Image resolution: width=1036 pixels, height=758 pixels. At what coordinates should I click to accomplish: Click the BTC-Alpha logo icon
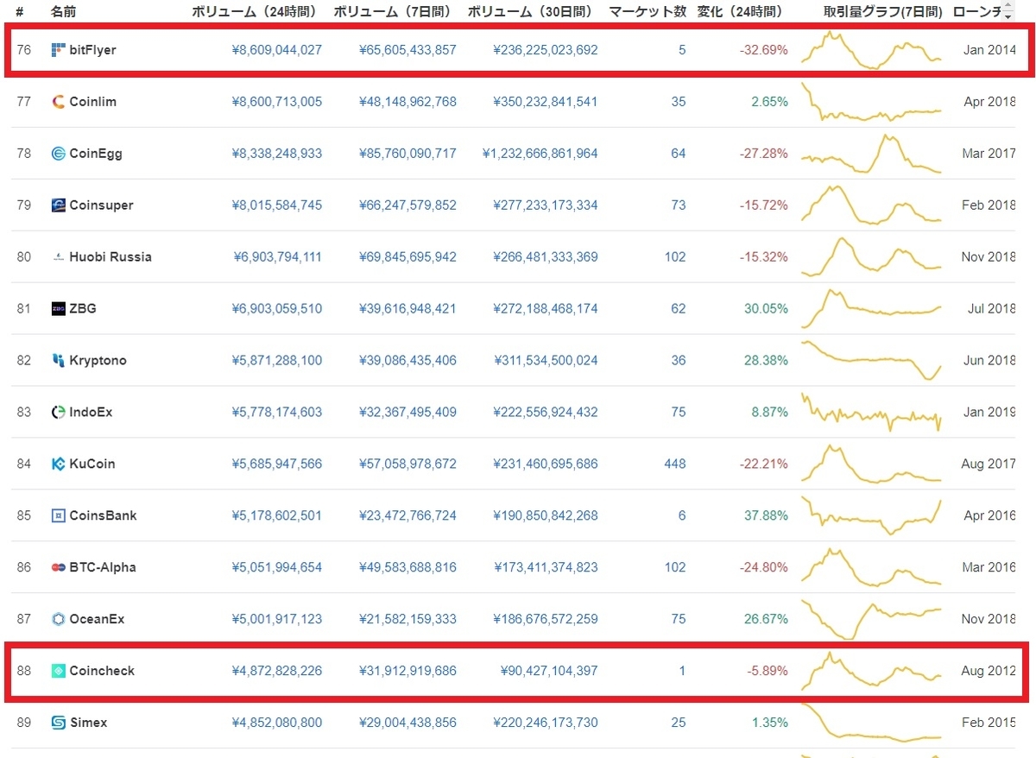pyautogui.click(x=59, y=567)
